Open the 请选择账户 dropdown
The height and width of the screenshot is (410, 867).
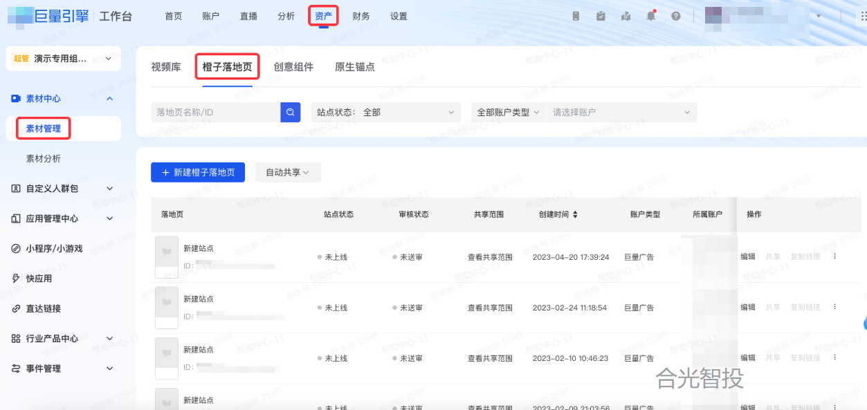(x=621, y=112)
